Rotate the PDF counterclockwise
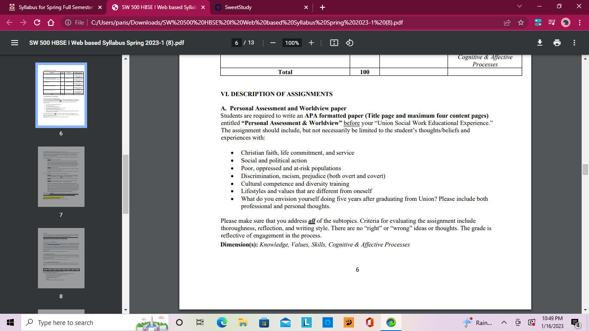Viewport: 589px width, 331px height. 350,43
